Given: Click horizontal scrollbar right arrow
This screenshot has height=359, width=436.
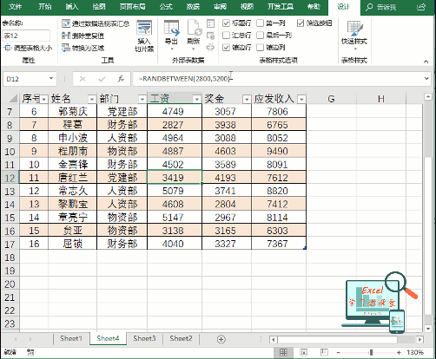Looking at the screenshot, I should point(419,339).
